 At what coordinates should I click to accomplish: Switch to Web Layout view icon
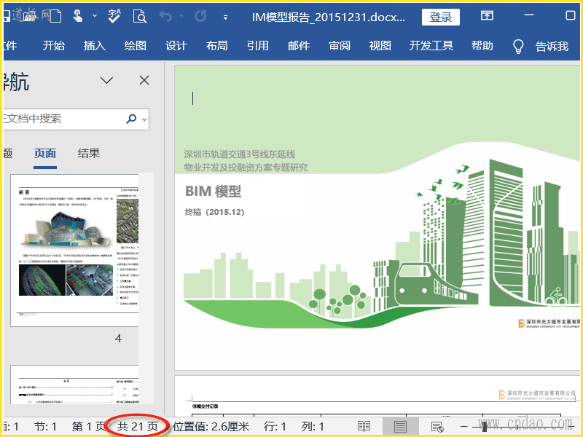tap(437, 427)
